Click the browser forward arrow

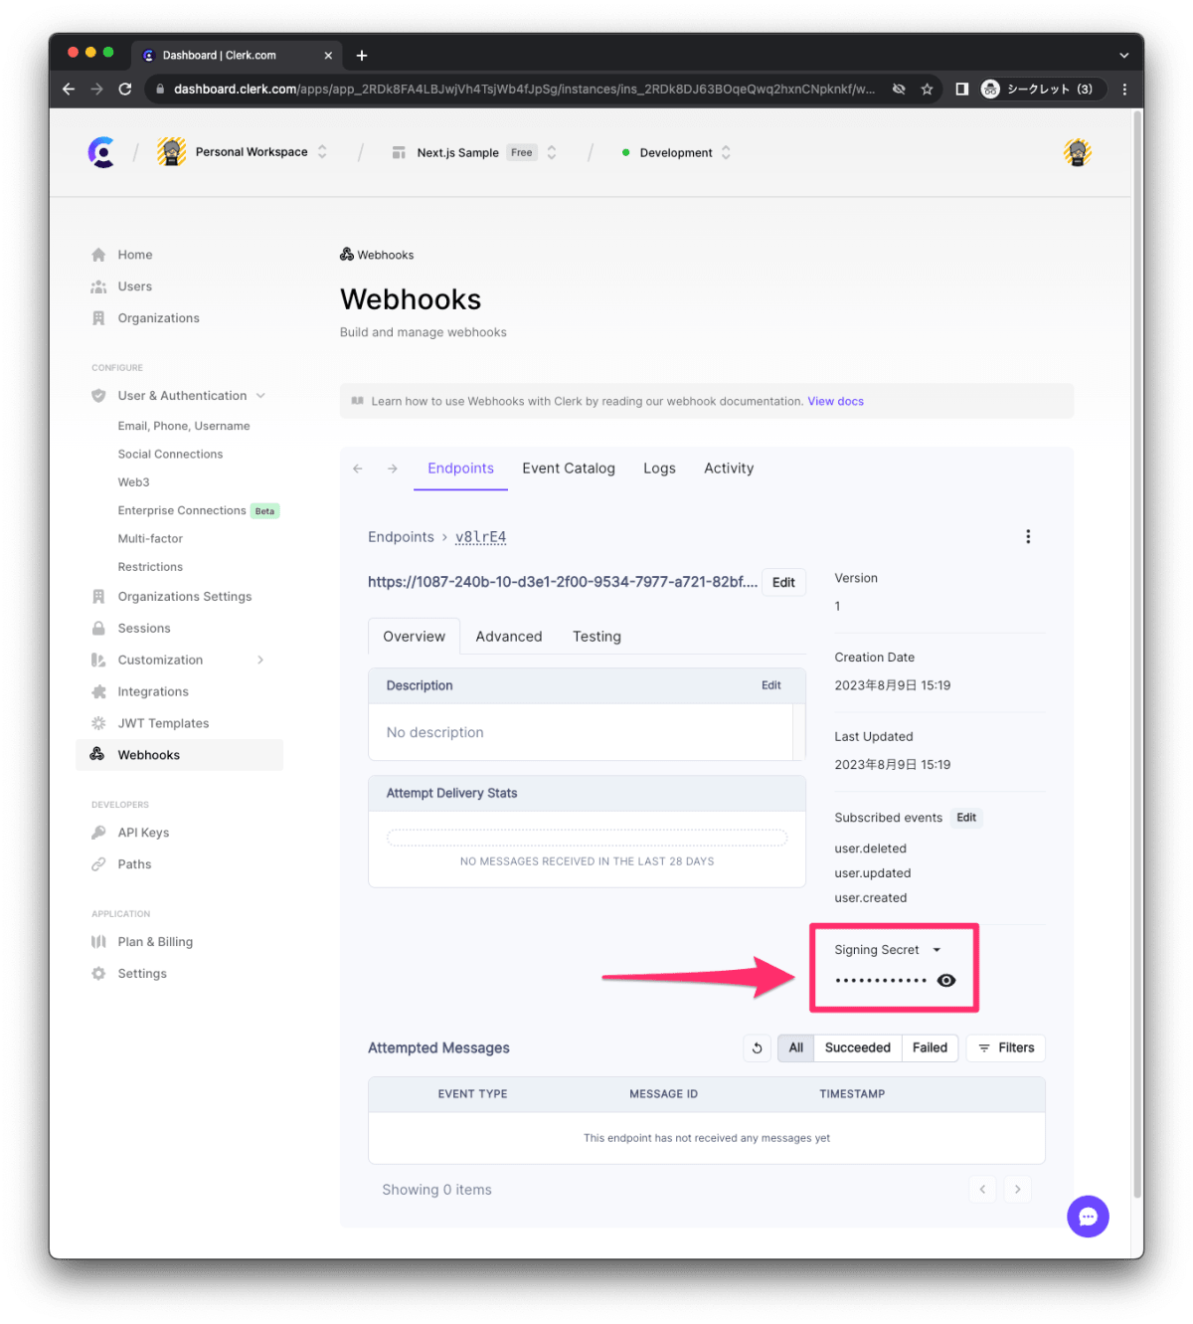point(96,89)
